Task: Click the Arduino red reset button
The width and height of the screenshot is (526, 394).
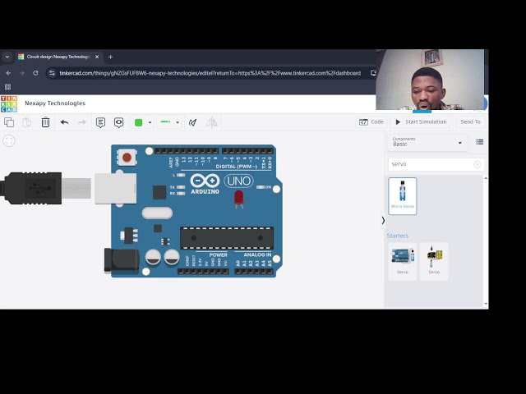Action: click(x=127, y=157)
